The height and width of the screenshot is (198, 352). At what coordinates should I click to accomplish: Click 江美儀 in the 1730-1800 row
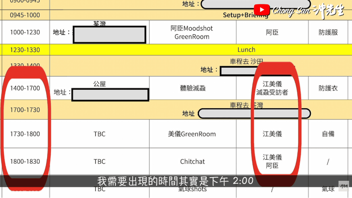tap(272, 134)
